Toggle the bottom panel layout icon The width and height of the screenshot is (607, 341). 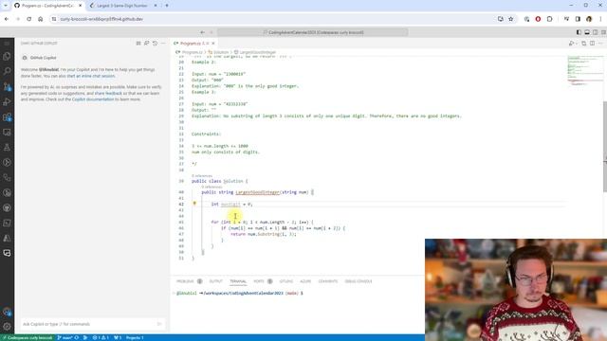587,32
